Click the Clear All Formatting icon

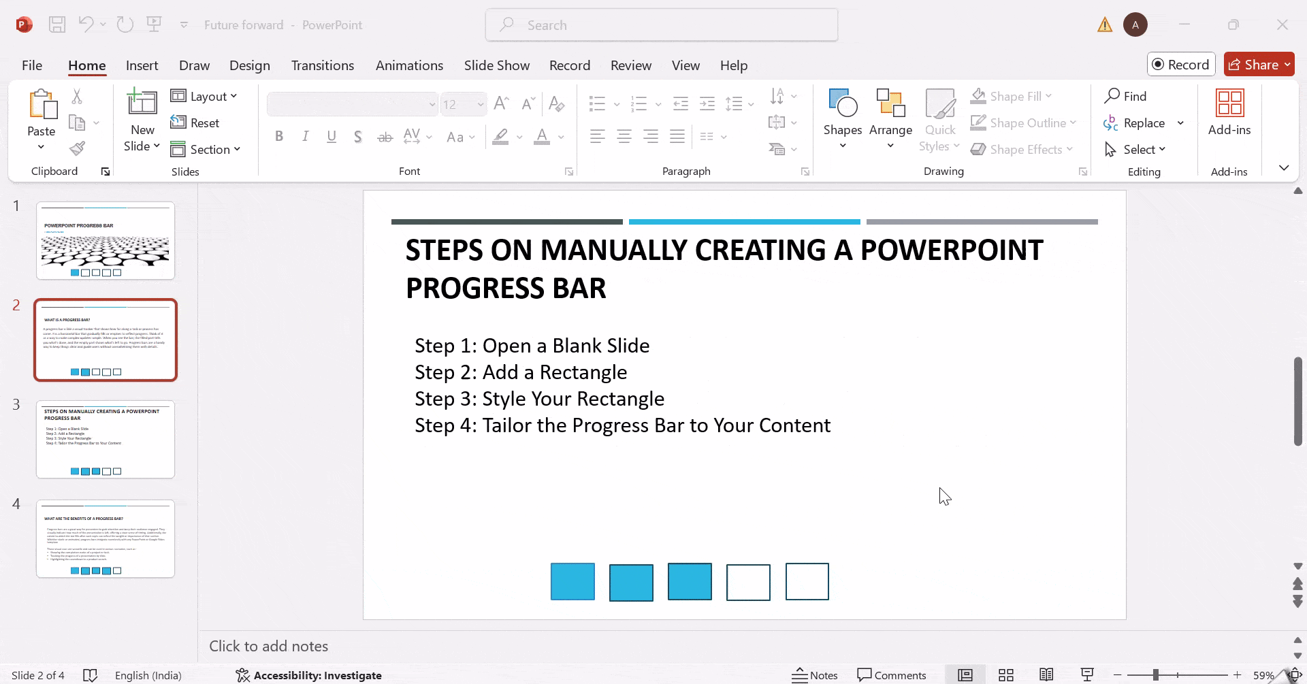pyautogui.click(x=557, y=103)
